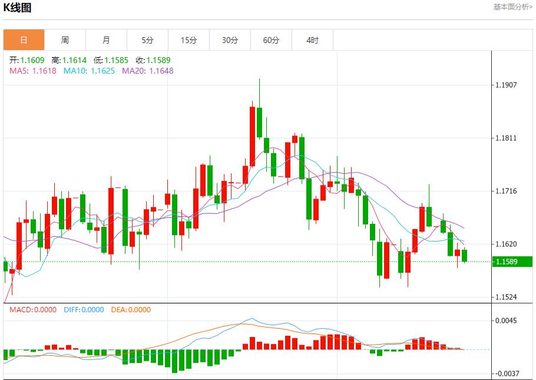
Task: Select the 4时 interval tab
Action: (x=312, y=39)
